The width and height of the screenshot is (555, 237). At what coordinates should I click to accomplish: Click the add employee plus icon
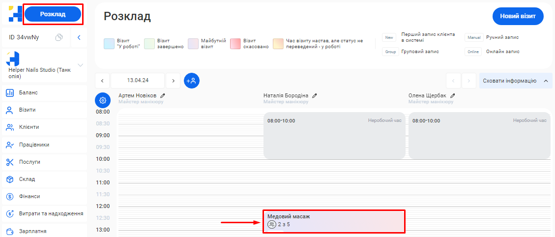[x=192, y=81]
